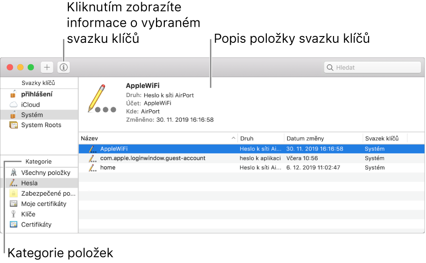This screenshot has height=263, width=426.
Task: Click the iCloud cloud icon
Action: (13, 104)
